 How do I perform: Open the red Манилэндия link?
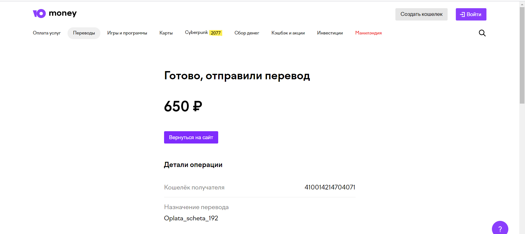pos(368,33)
